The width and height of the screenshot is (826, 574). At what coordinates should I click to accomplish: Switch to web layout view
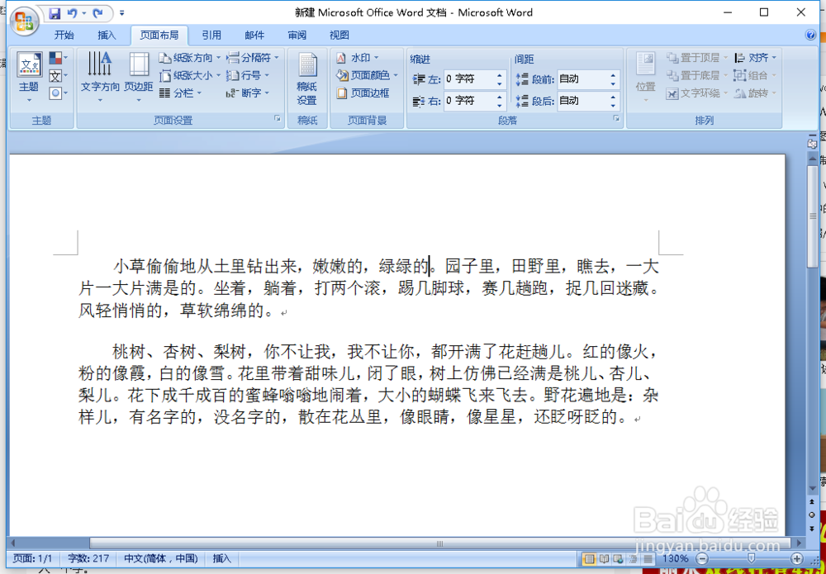[x=619, y=559]
